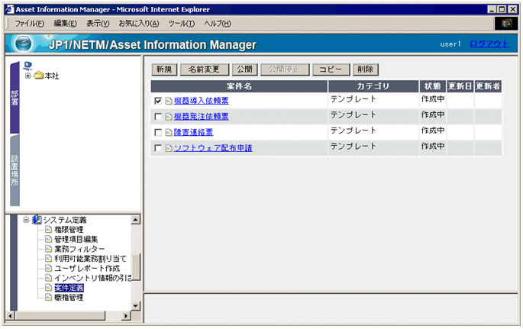Open the 管理項目編集 tree item
Viewport: 523px width, 329px height.
coord(75,240)
